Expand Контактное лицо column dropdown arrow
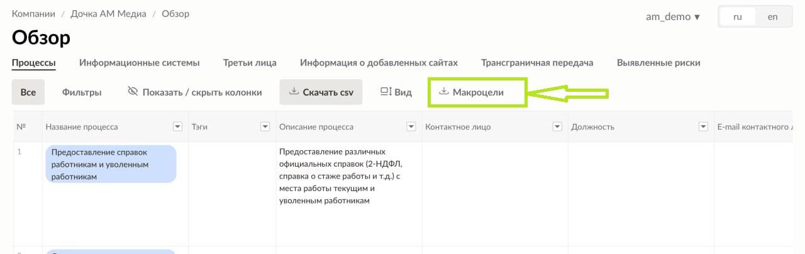 (557, 127)
